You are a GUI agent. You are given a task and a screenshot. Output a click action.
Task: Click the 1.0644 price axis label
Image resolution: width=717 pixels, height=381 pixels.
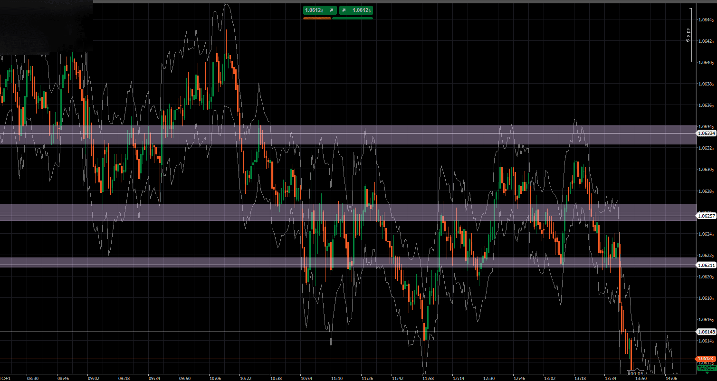(x=705, y=20)
